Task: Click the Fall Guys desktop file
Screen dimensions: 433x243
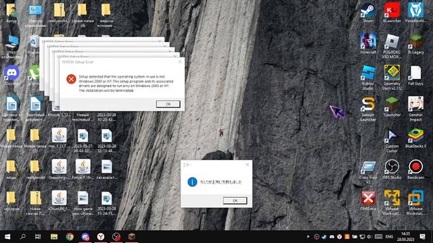Action: pyautogui.click(x=415, y=75)
